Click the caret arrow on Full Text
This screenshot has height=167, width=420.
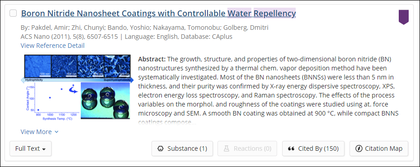tap(44, 149)
